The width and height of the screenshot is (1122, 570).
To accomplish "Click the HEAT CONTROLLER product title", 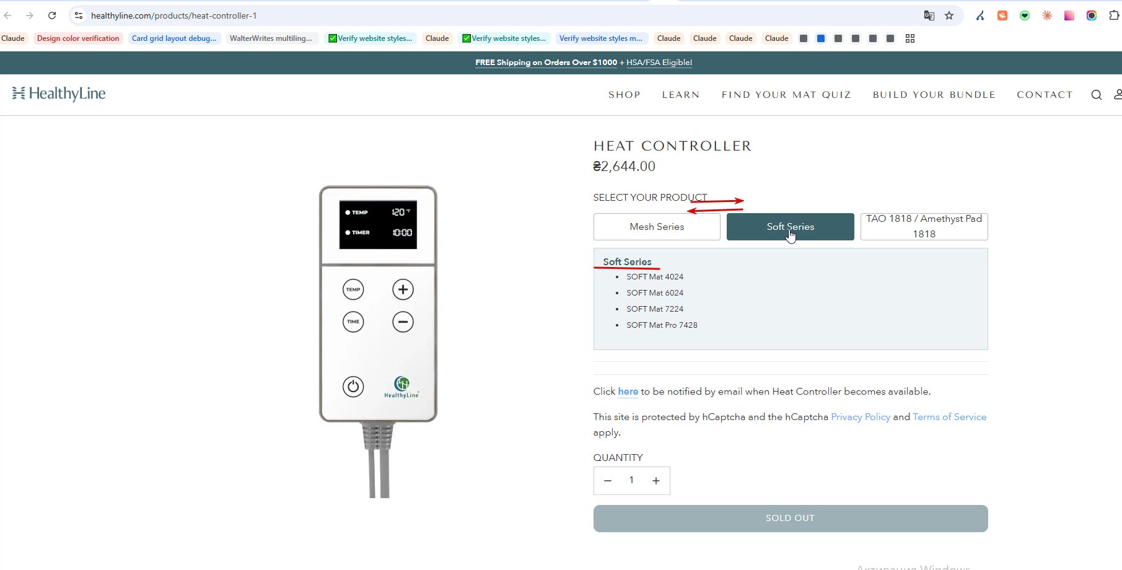I will tap(672, 146).
